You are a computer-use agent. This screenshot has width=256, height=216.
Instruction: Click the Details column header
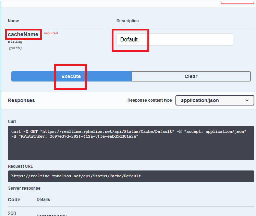click(x=43, y=200)
